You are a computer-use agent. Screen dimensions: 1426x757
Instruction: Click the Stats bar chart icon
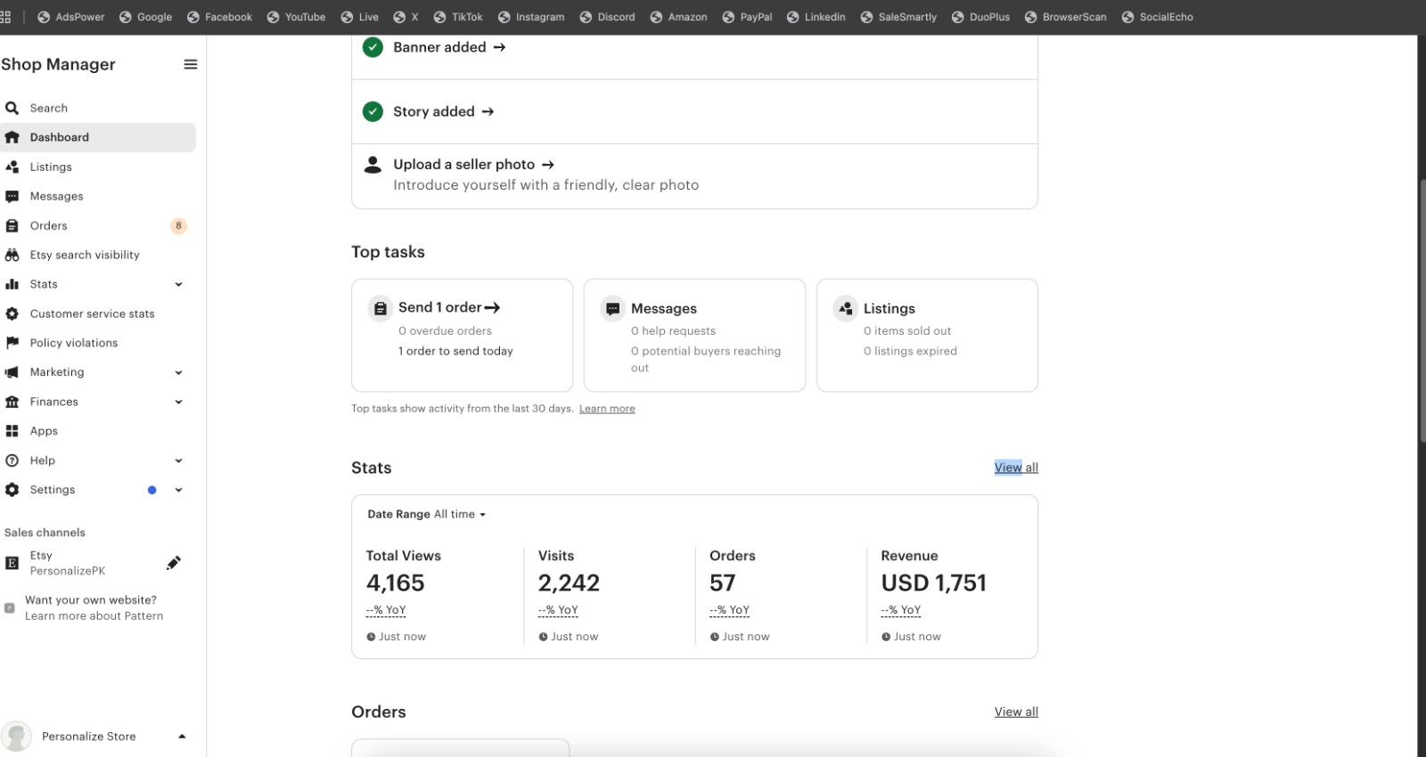click(12, 284)
